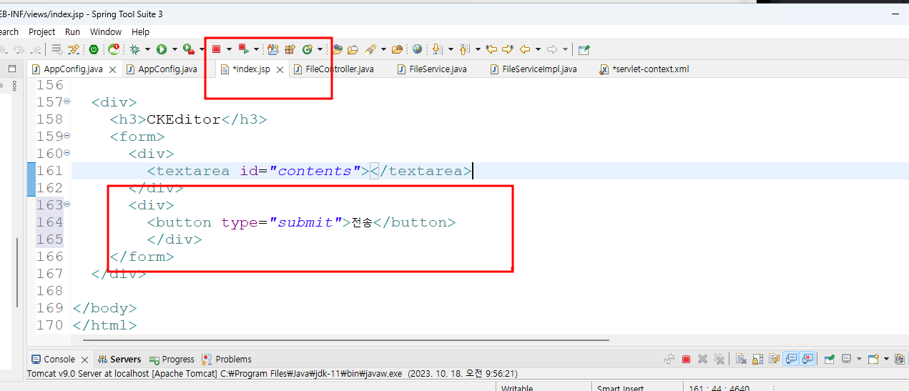This screenshot has width=909, height=391.
Task: Open the Run menu
Action: [72, 31]
